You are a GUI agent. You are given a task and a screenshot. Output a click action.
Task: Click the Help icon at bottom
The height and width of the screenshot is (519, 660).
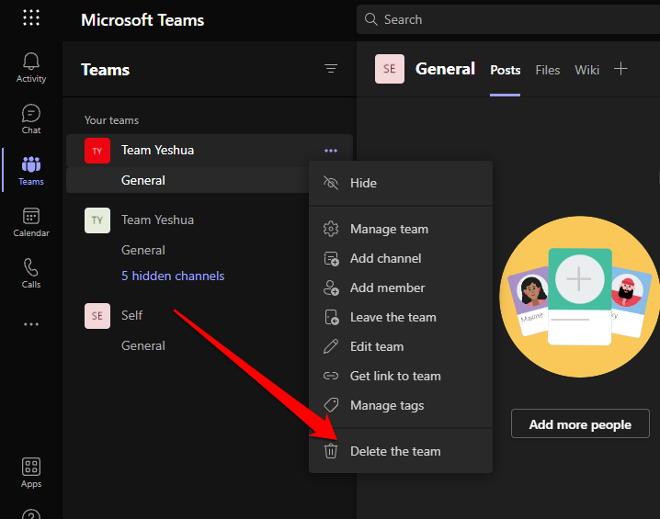point(31,513)
